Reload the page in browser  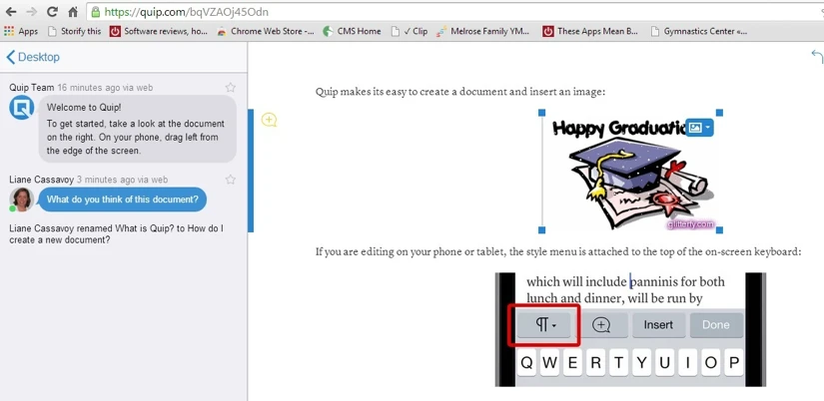pos(52,12)
